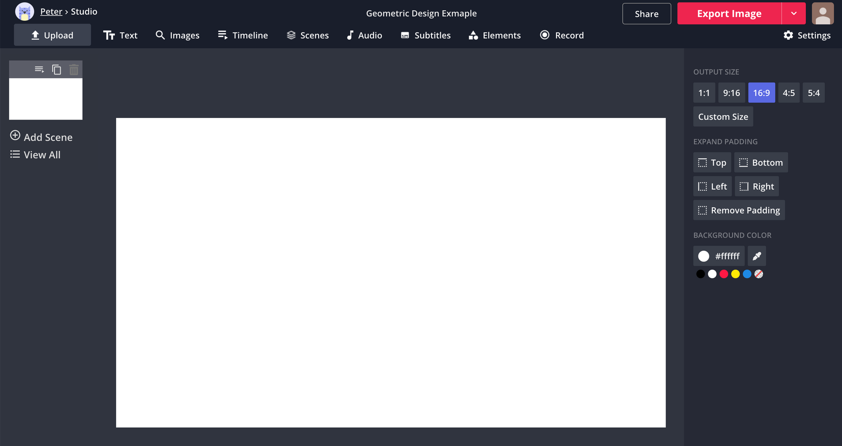Switch output size to 9:16
Screen dimensions: 842x446
pyautogui.click(x=731, y=93)
